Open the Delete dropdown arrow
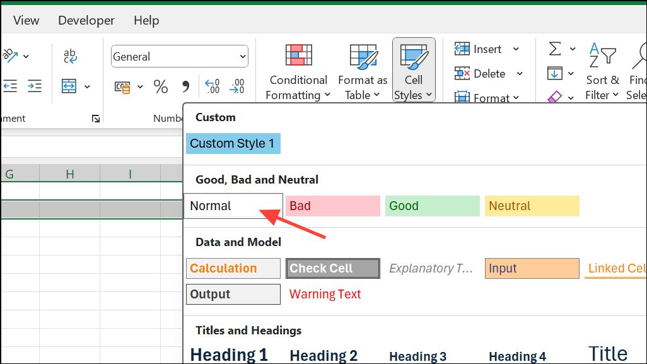This screenshot has width=647, height=364. point(519,73)
